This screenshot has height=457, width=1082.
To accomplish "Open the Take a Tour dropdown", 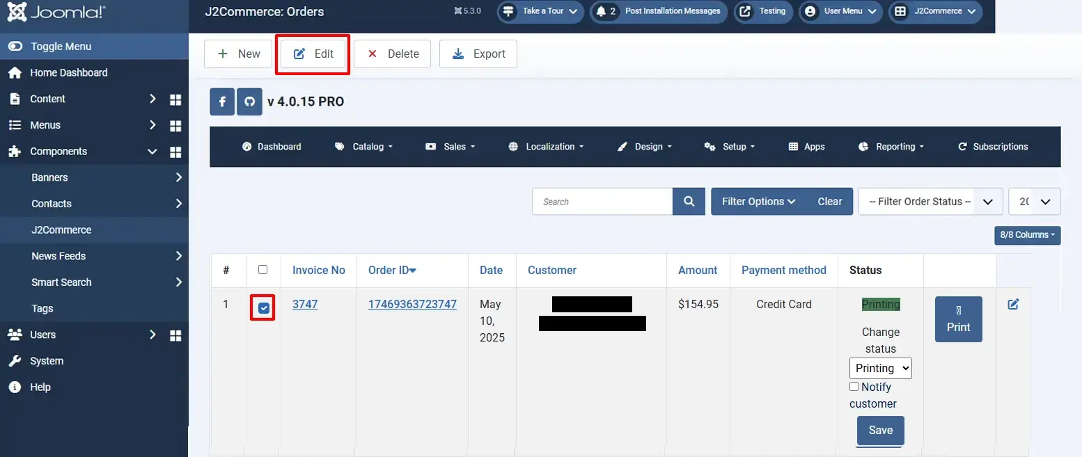I will pyautogui.click(x=540, y=11).
